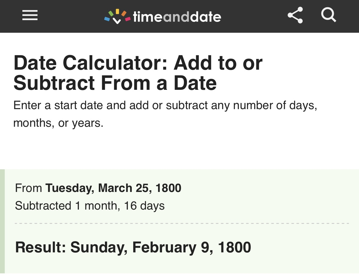Click the share icon in header
The height and width of the screenshot is (277, 359).
pyautogui.click(x=295, y=15)
